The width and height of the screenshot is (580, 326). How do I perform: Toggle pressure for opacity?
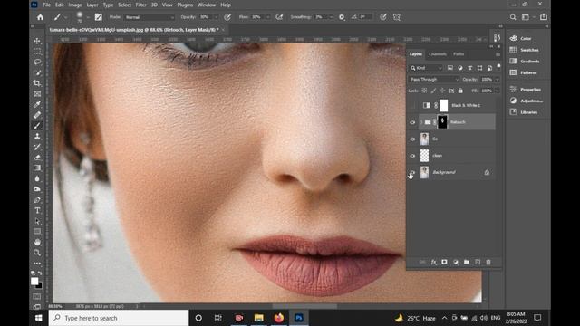click(227, 17)
